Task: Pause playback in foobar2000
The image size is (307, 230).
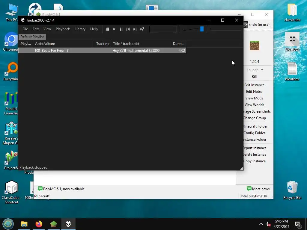Action: [x=121, y=29]
